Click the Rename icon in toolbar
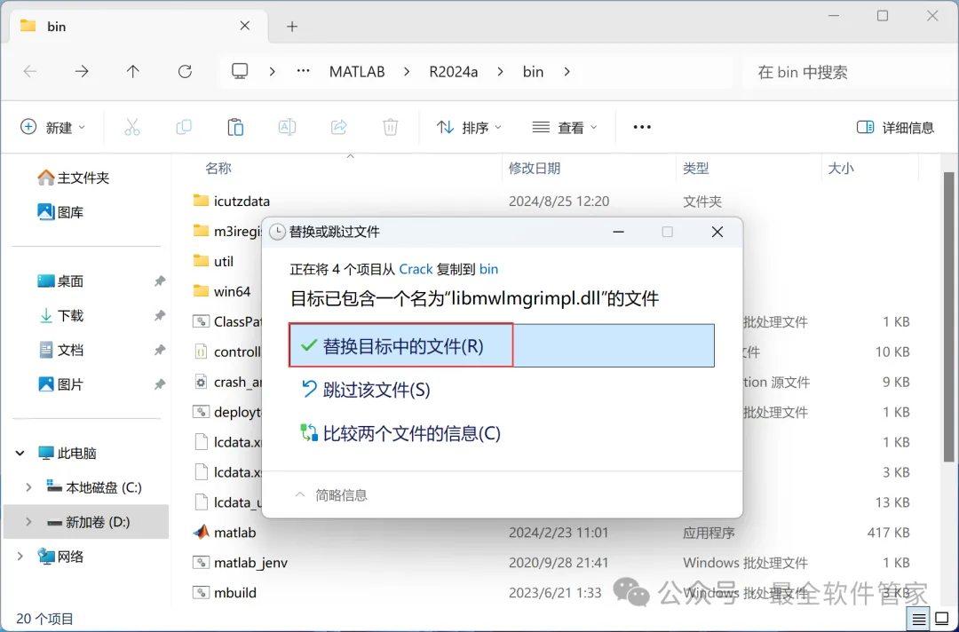 point(287,127)
